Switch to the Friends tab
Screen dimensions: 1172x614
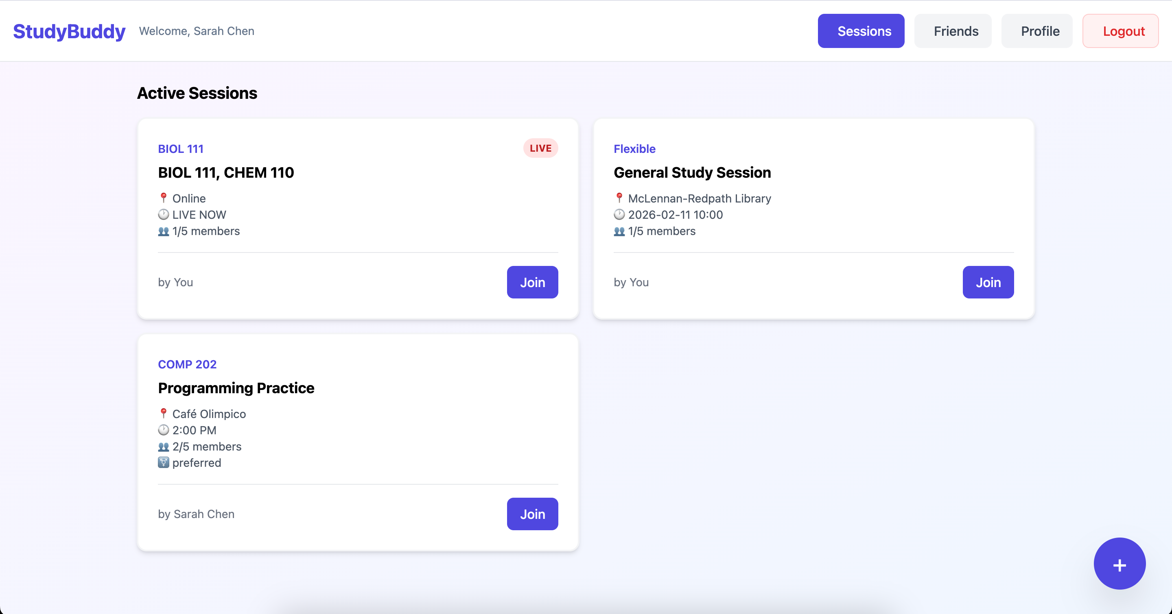[x=953, y=31]
